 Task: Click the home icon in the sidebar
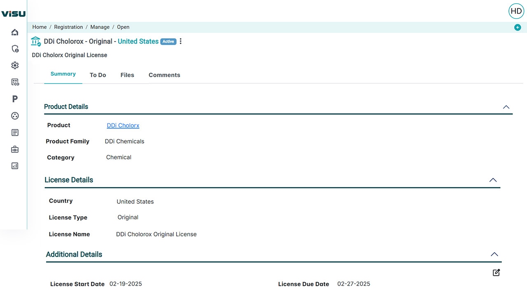coord(15,32)
